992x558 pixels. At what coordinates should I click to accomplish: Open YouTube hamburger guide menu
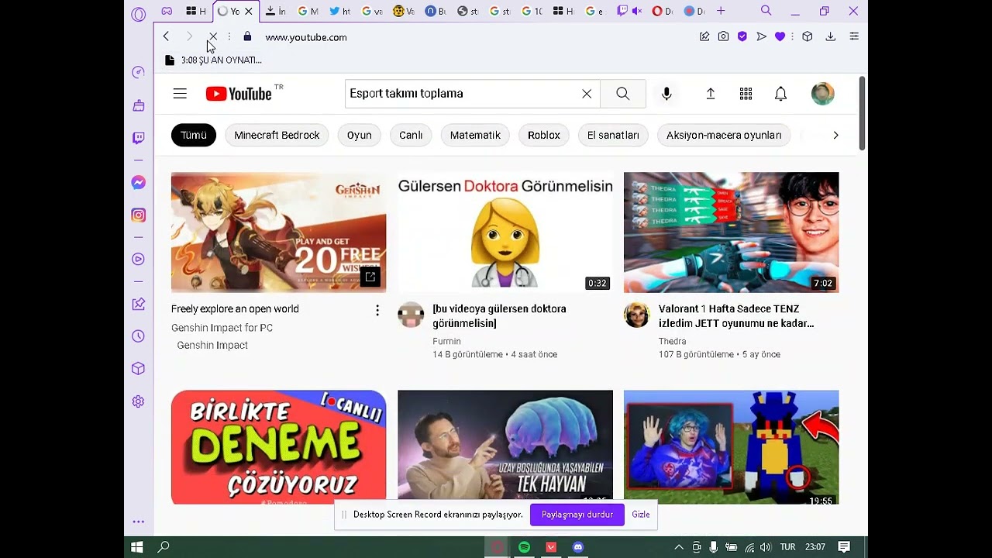[180, 94]
